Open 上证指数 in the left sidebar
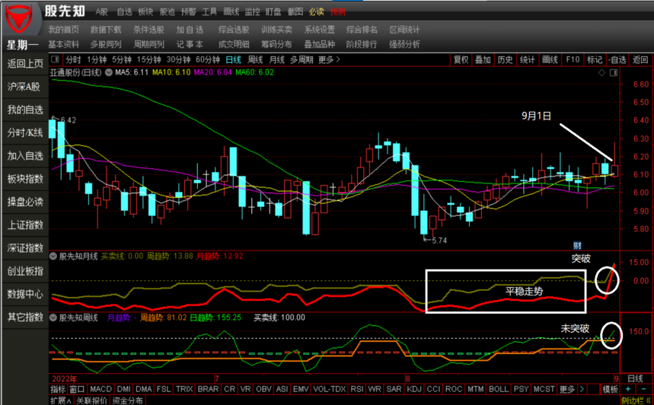Viewport: 654px width, 405px height. [x=25, y=225]
